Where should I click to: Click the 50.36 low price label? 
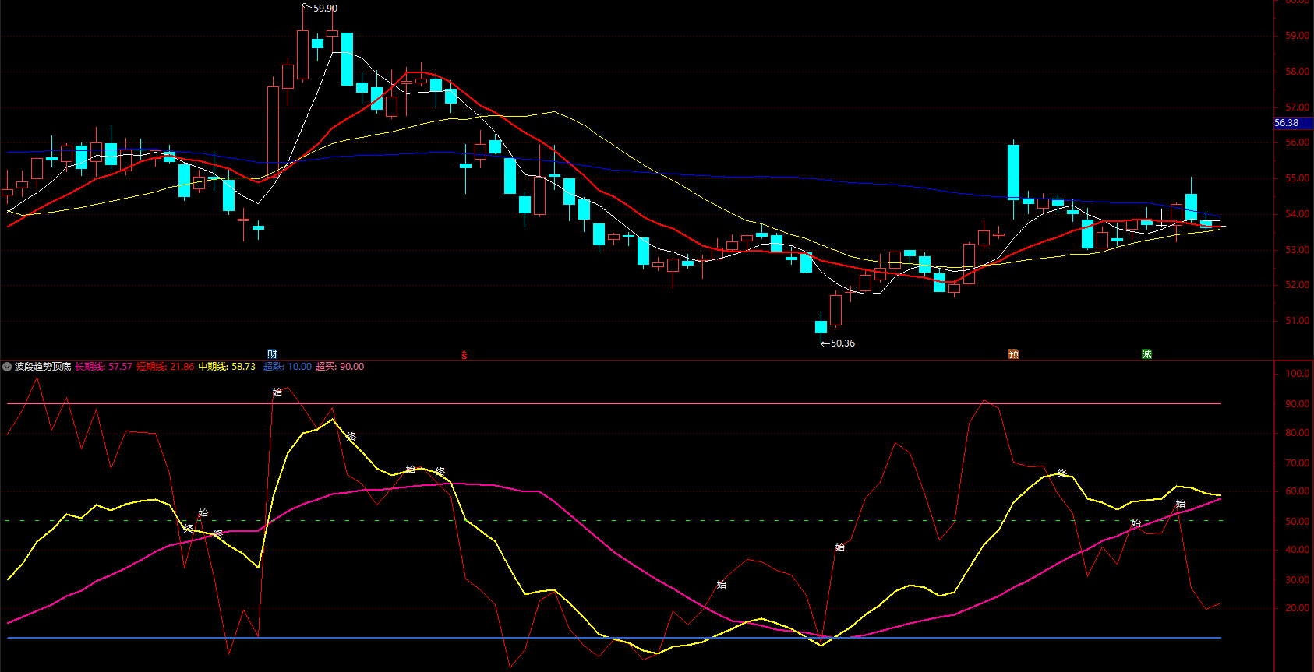[842, 343]
